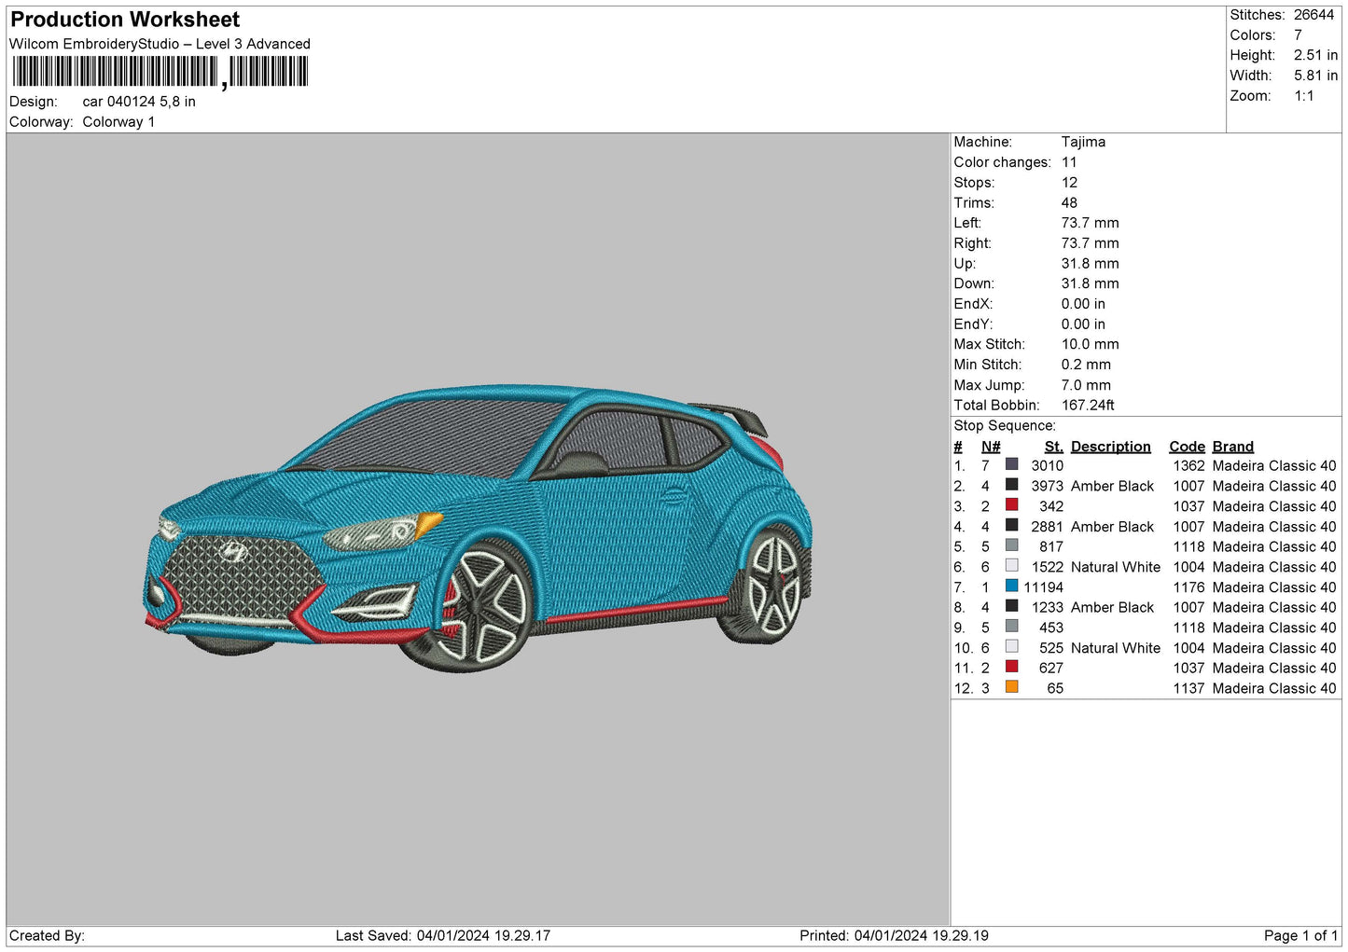Select the 'Last Saved: 04/01/2024 19.29.17' footer text
The height and width of the screenshot is (952, 1348).
(x=443, y=936)
